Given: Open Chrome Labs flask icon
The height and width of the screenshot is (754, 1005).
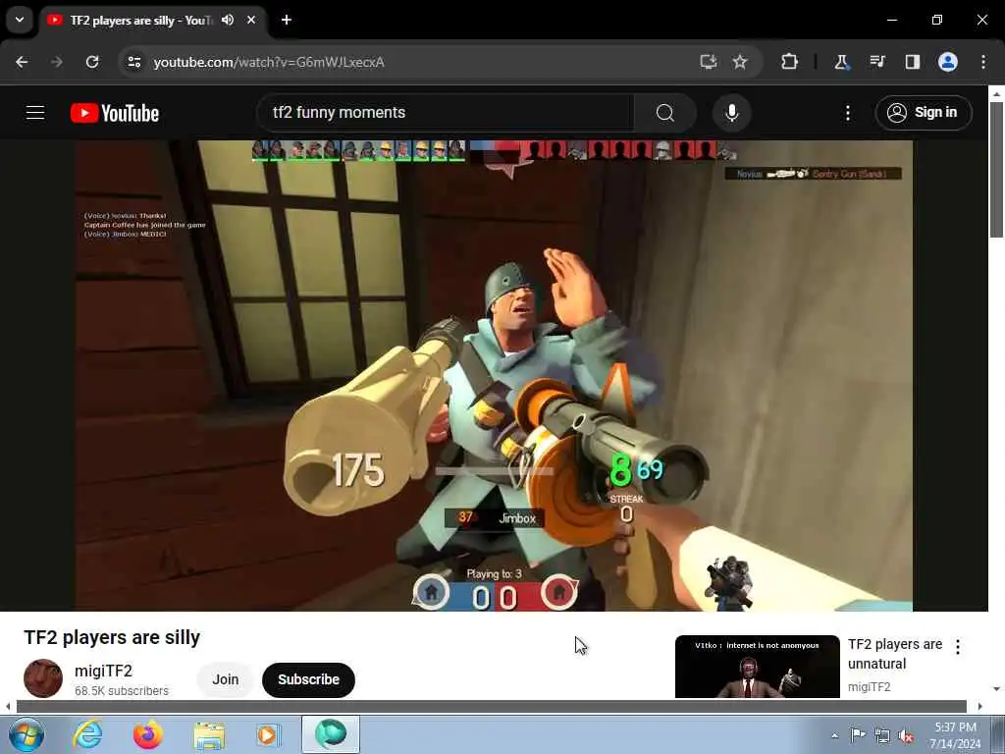Looking at the screenshot, I should tap(841, 62).
